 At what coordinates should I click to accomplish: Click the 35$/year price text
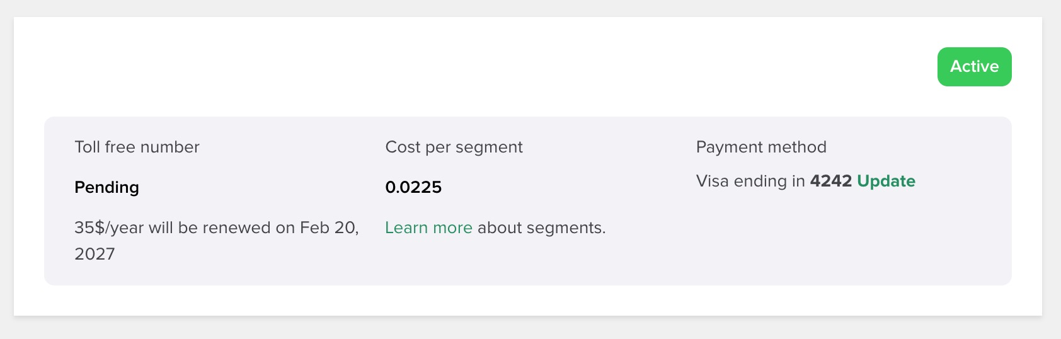coord(109,228)
